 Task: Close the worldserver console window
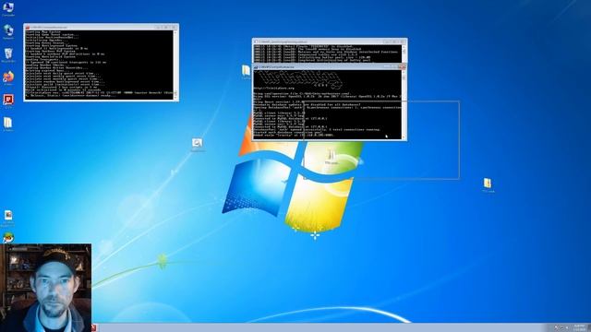coord(174,27)
